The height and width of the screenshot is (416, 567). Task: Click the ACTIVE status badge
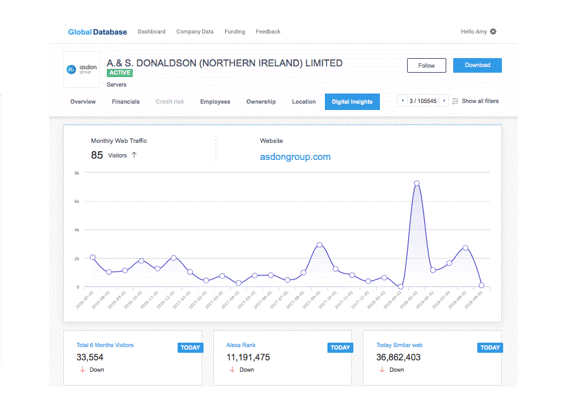[x=119, y=73]
